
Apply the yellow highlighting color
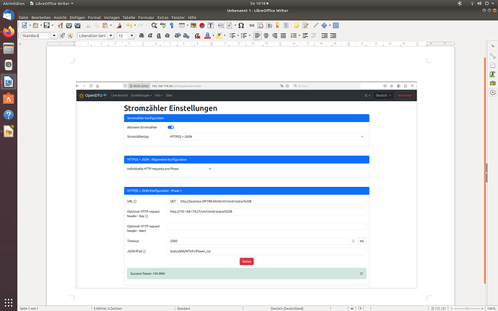(219, 35)
